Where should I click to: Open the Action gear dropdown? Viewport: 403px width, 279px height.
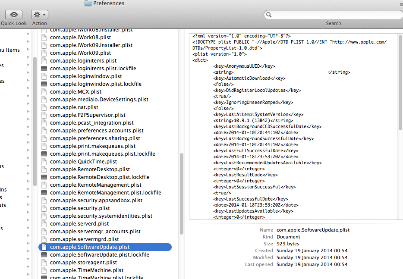click(x=40, y=15)
